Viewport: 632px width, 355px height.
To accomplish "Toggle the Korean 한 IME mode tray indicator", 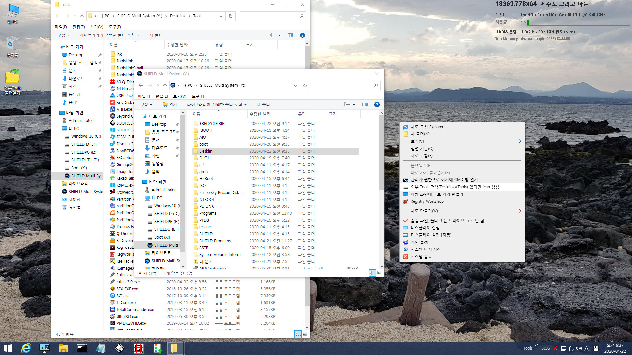I will (596, 348).
